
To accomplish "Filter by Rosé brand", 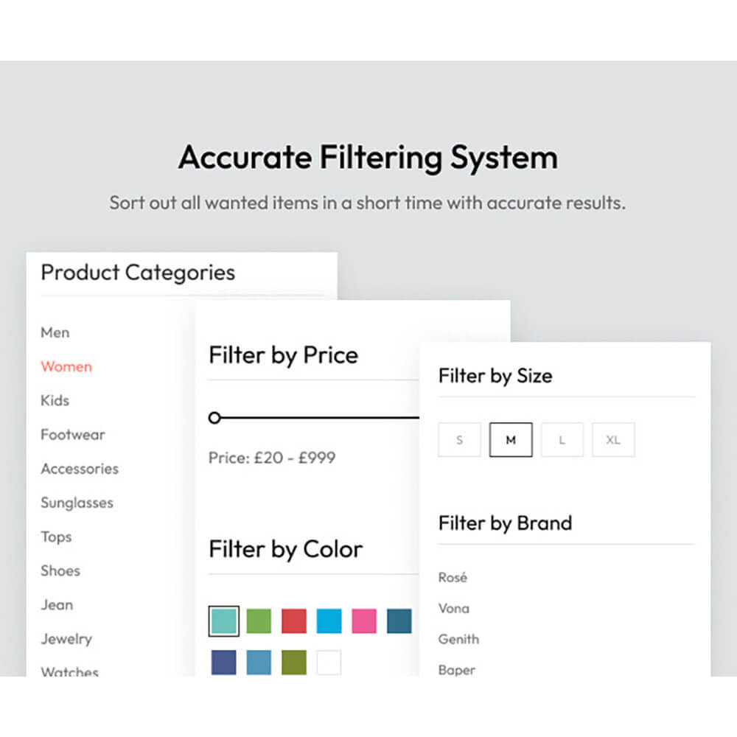I will pyautogui.click(x=453, y=577).
